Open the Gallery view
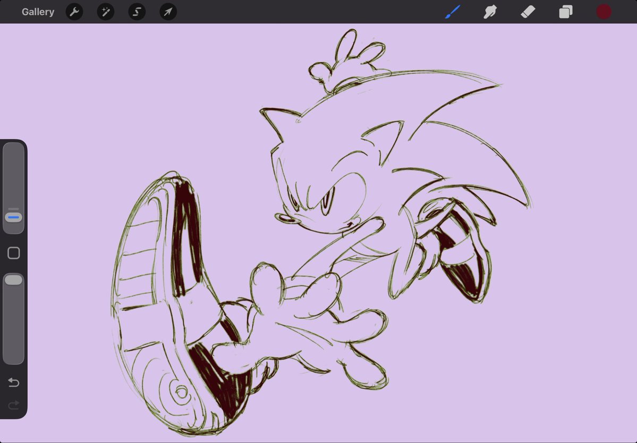 point(38,12)
